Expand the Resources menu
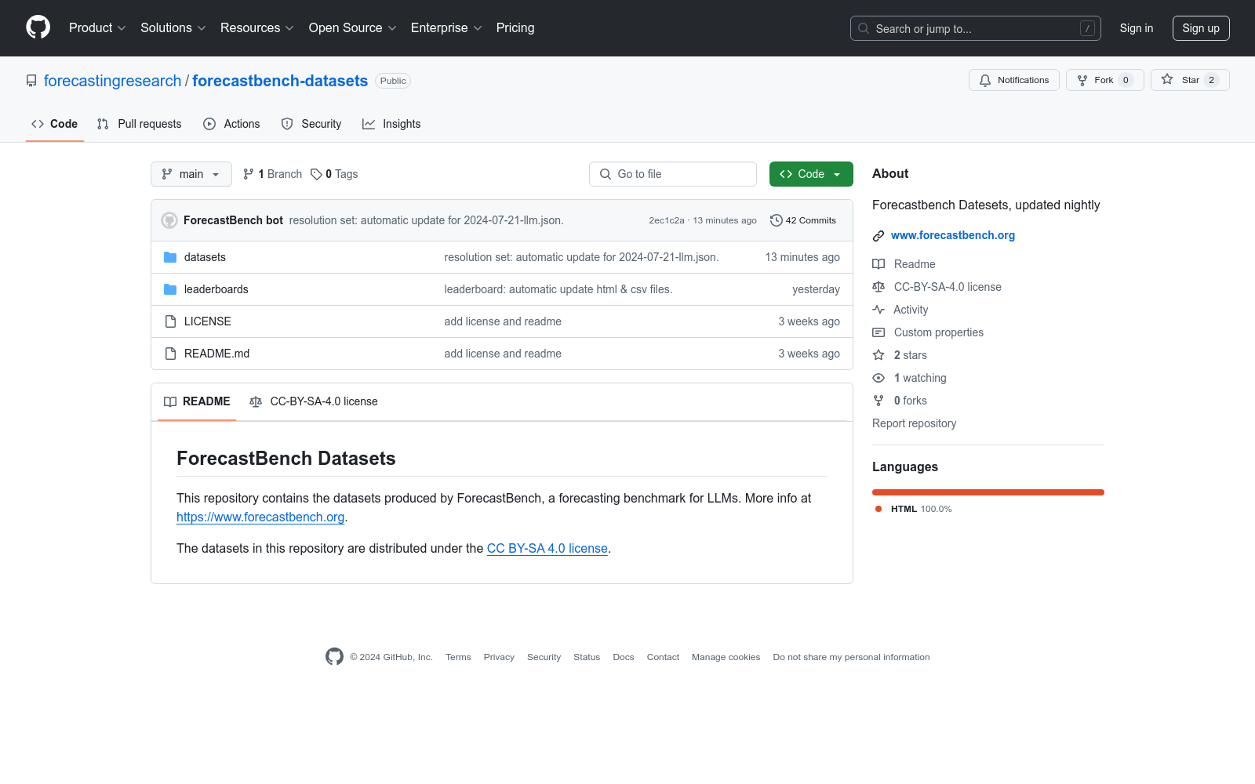Image resolution: width=1255 pixels, height=784 pixels. [x=257, y=28]
